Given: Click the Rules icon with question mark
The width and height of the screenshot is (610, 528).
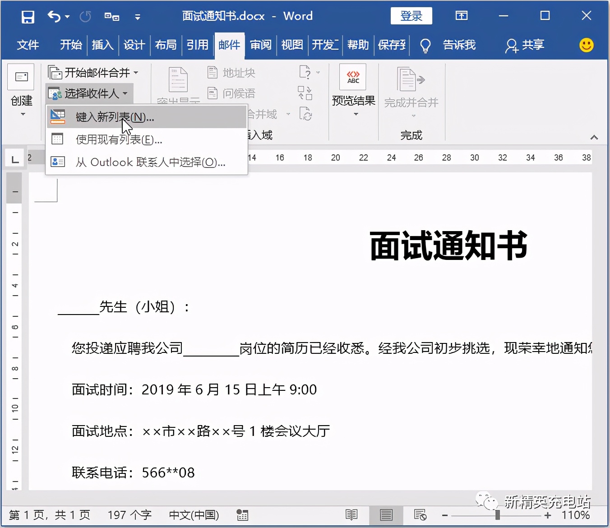Looking at the screenshot, I should click(x=309, y=72).
